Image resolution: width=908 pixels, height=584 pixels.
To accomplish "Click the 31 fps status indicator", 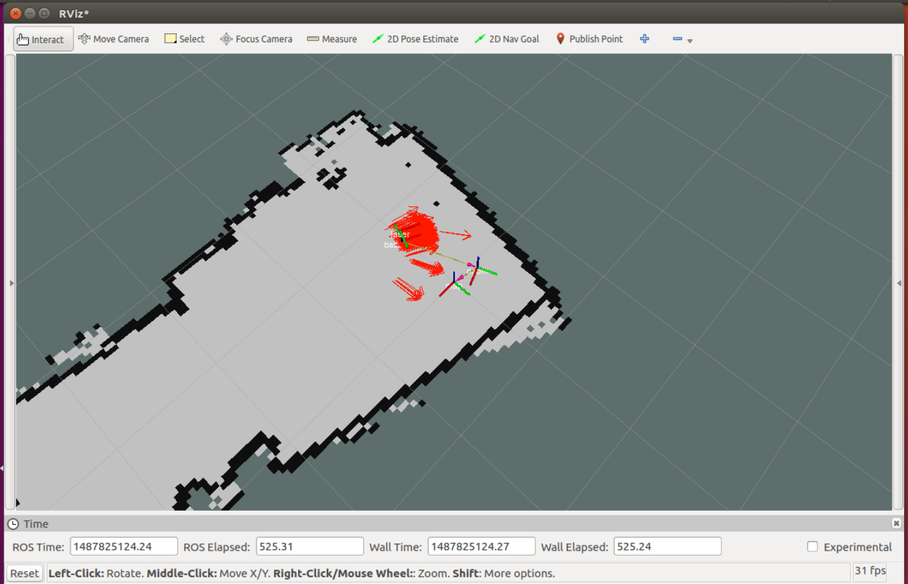I will click(870, 571).
